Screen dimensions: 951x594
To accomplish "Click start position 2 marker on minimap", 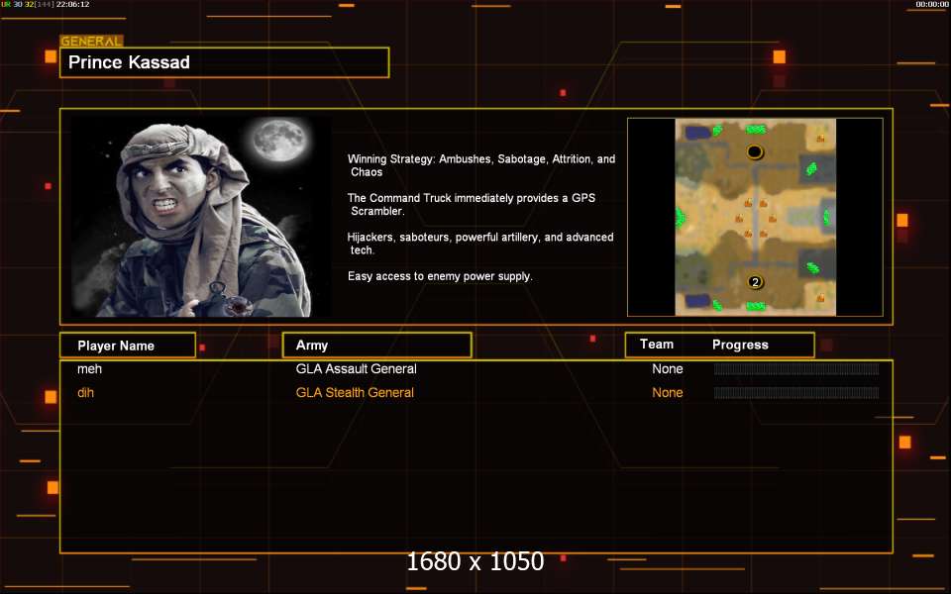I will pyautogui.click(x=755, y=282).
